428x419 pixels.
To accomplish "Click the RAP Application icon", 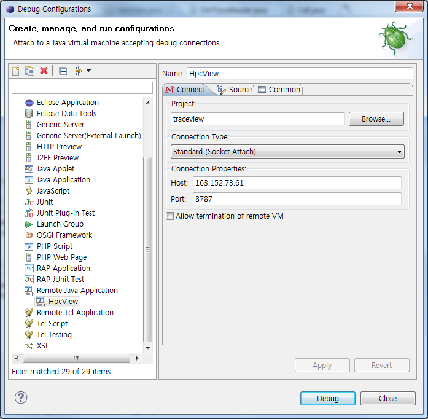I will (x=29, y=268).
